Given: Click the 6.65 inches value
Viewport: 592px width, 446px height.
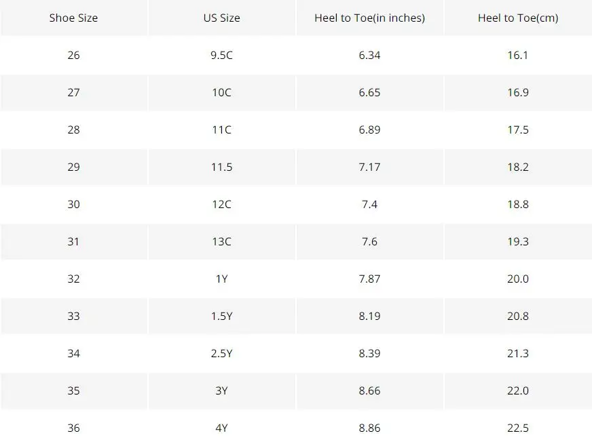Looking at the screenshot, I should (x=369, y=92).
